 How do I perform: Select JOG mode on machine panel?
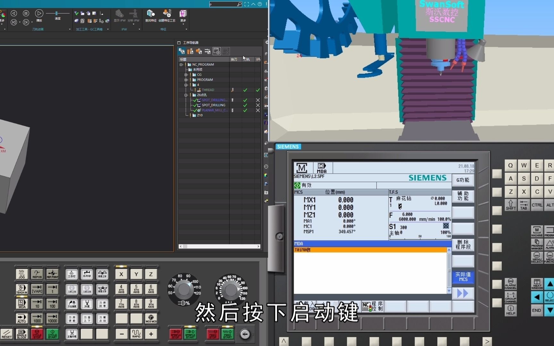click(21, 274)
